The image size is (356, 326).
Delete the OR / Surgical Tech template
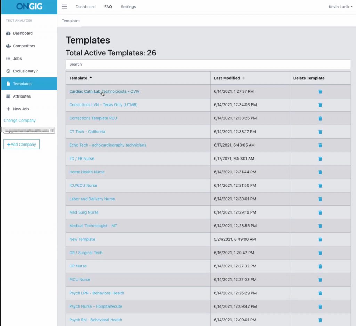pyautogui.click(x=320, y=253)
